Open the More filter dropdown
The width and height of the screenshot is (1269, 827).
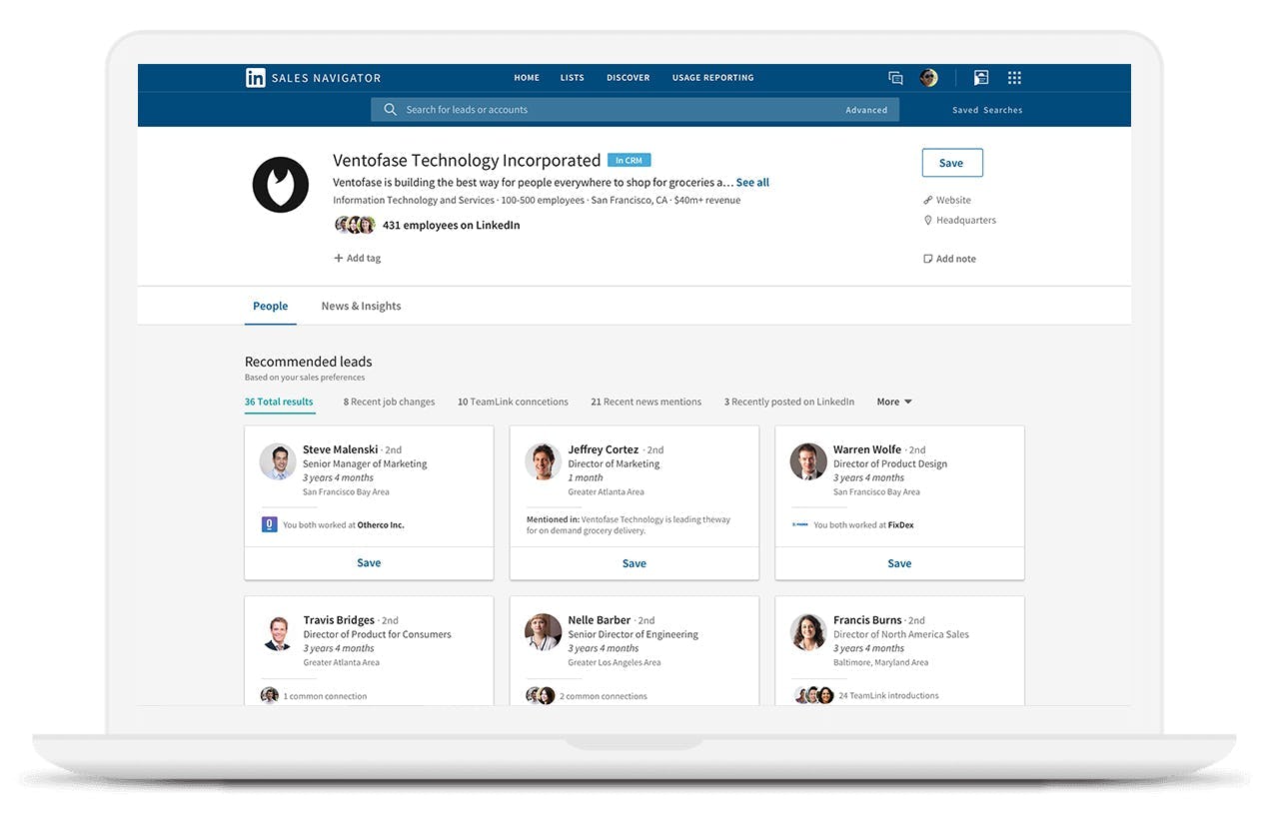click(893, 401)
